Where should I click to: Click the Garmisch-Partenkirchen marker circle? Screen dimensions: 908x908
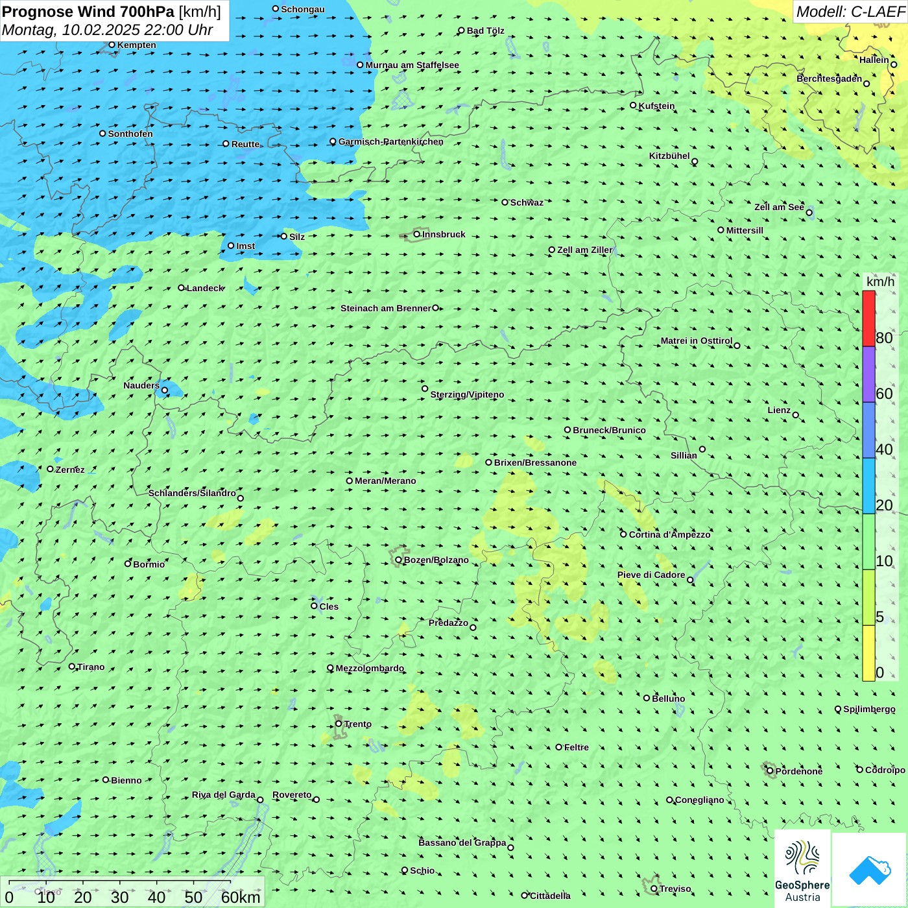[333, 141]
